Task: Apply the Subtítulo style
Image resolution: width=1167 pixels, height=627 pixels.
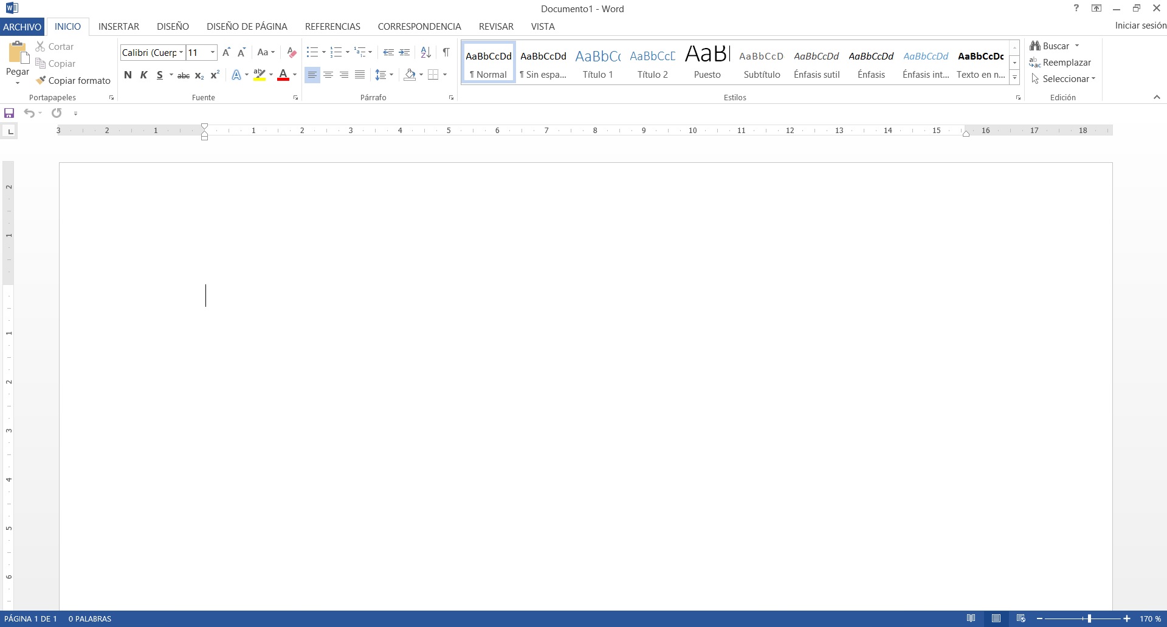Action: click(x=762, y=63)
